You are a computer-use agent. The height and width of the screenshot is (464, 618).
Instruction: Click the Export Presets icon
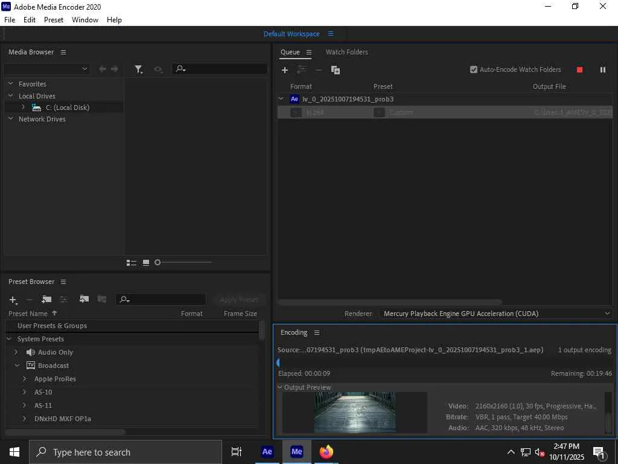tap(101, 299)
